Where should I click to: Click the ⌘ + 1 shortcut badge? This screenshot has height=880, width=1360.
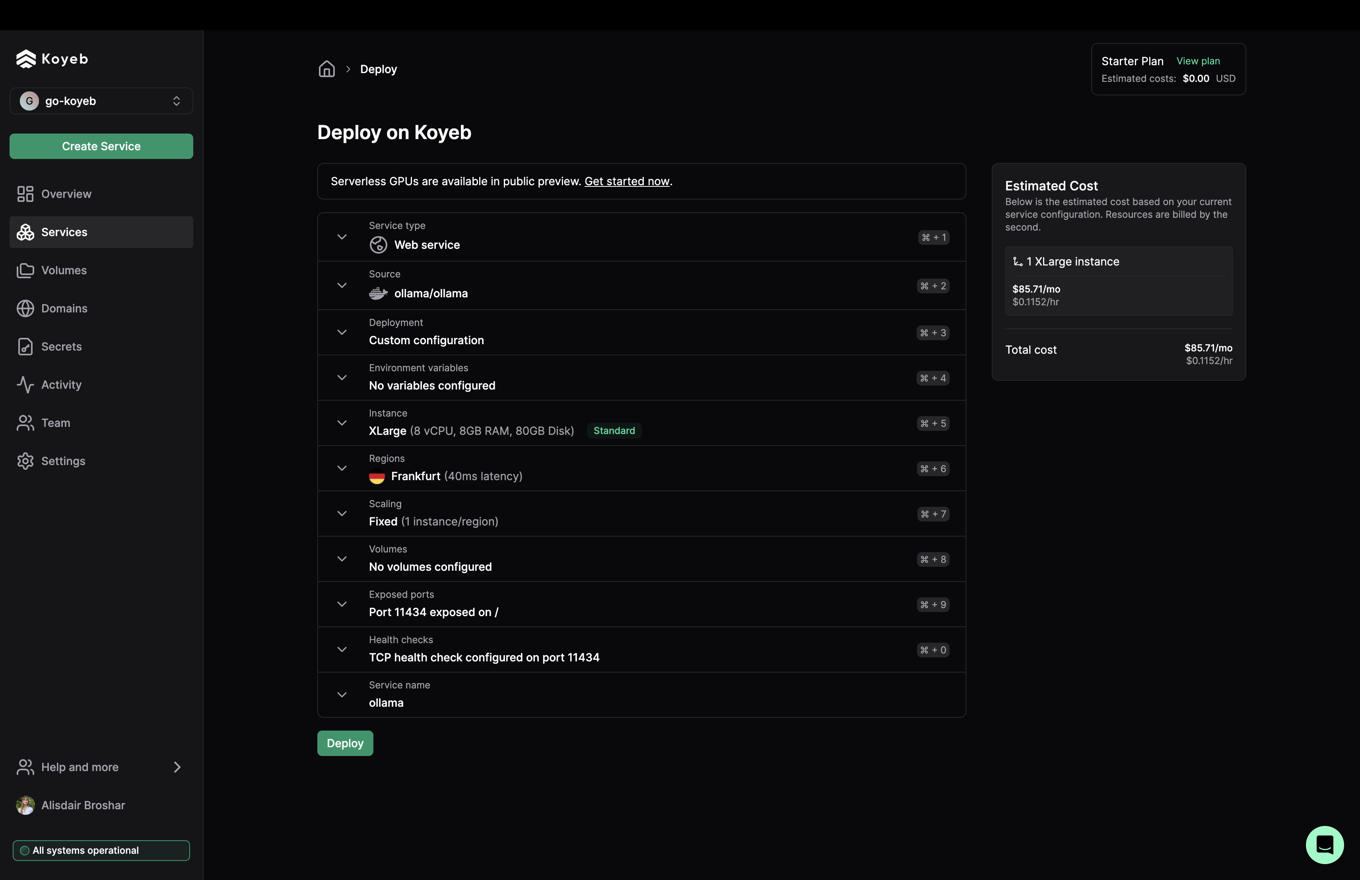(934, 238)
